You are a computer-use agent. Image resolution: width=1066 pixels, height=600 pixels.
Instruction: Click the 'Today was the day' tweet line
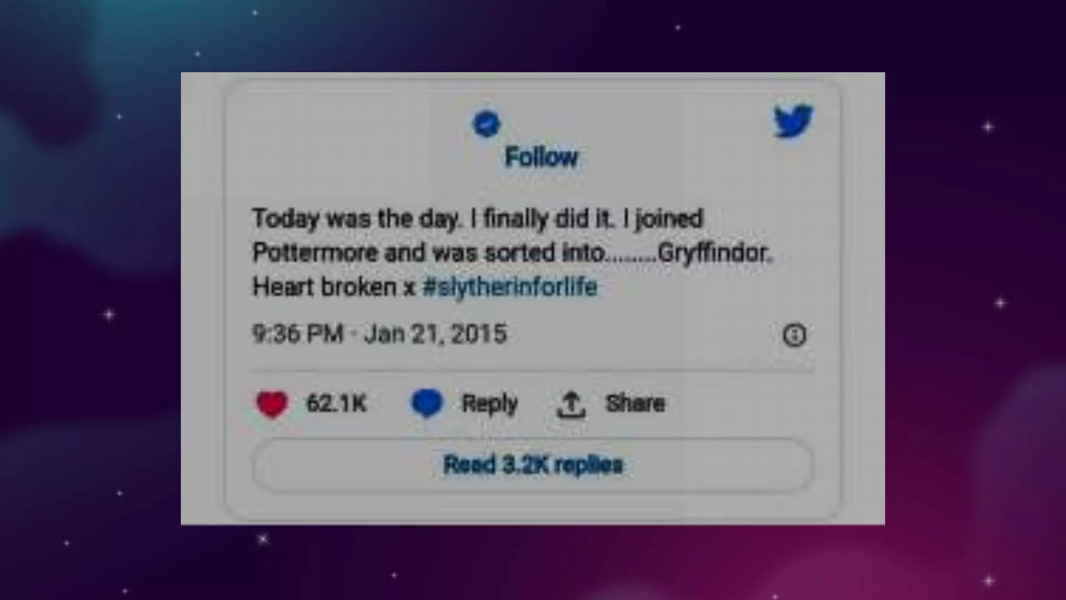pos(477,219)
